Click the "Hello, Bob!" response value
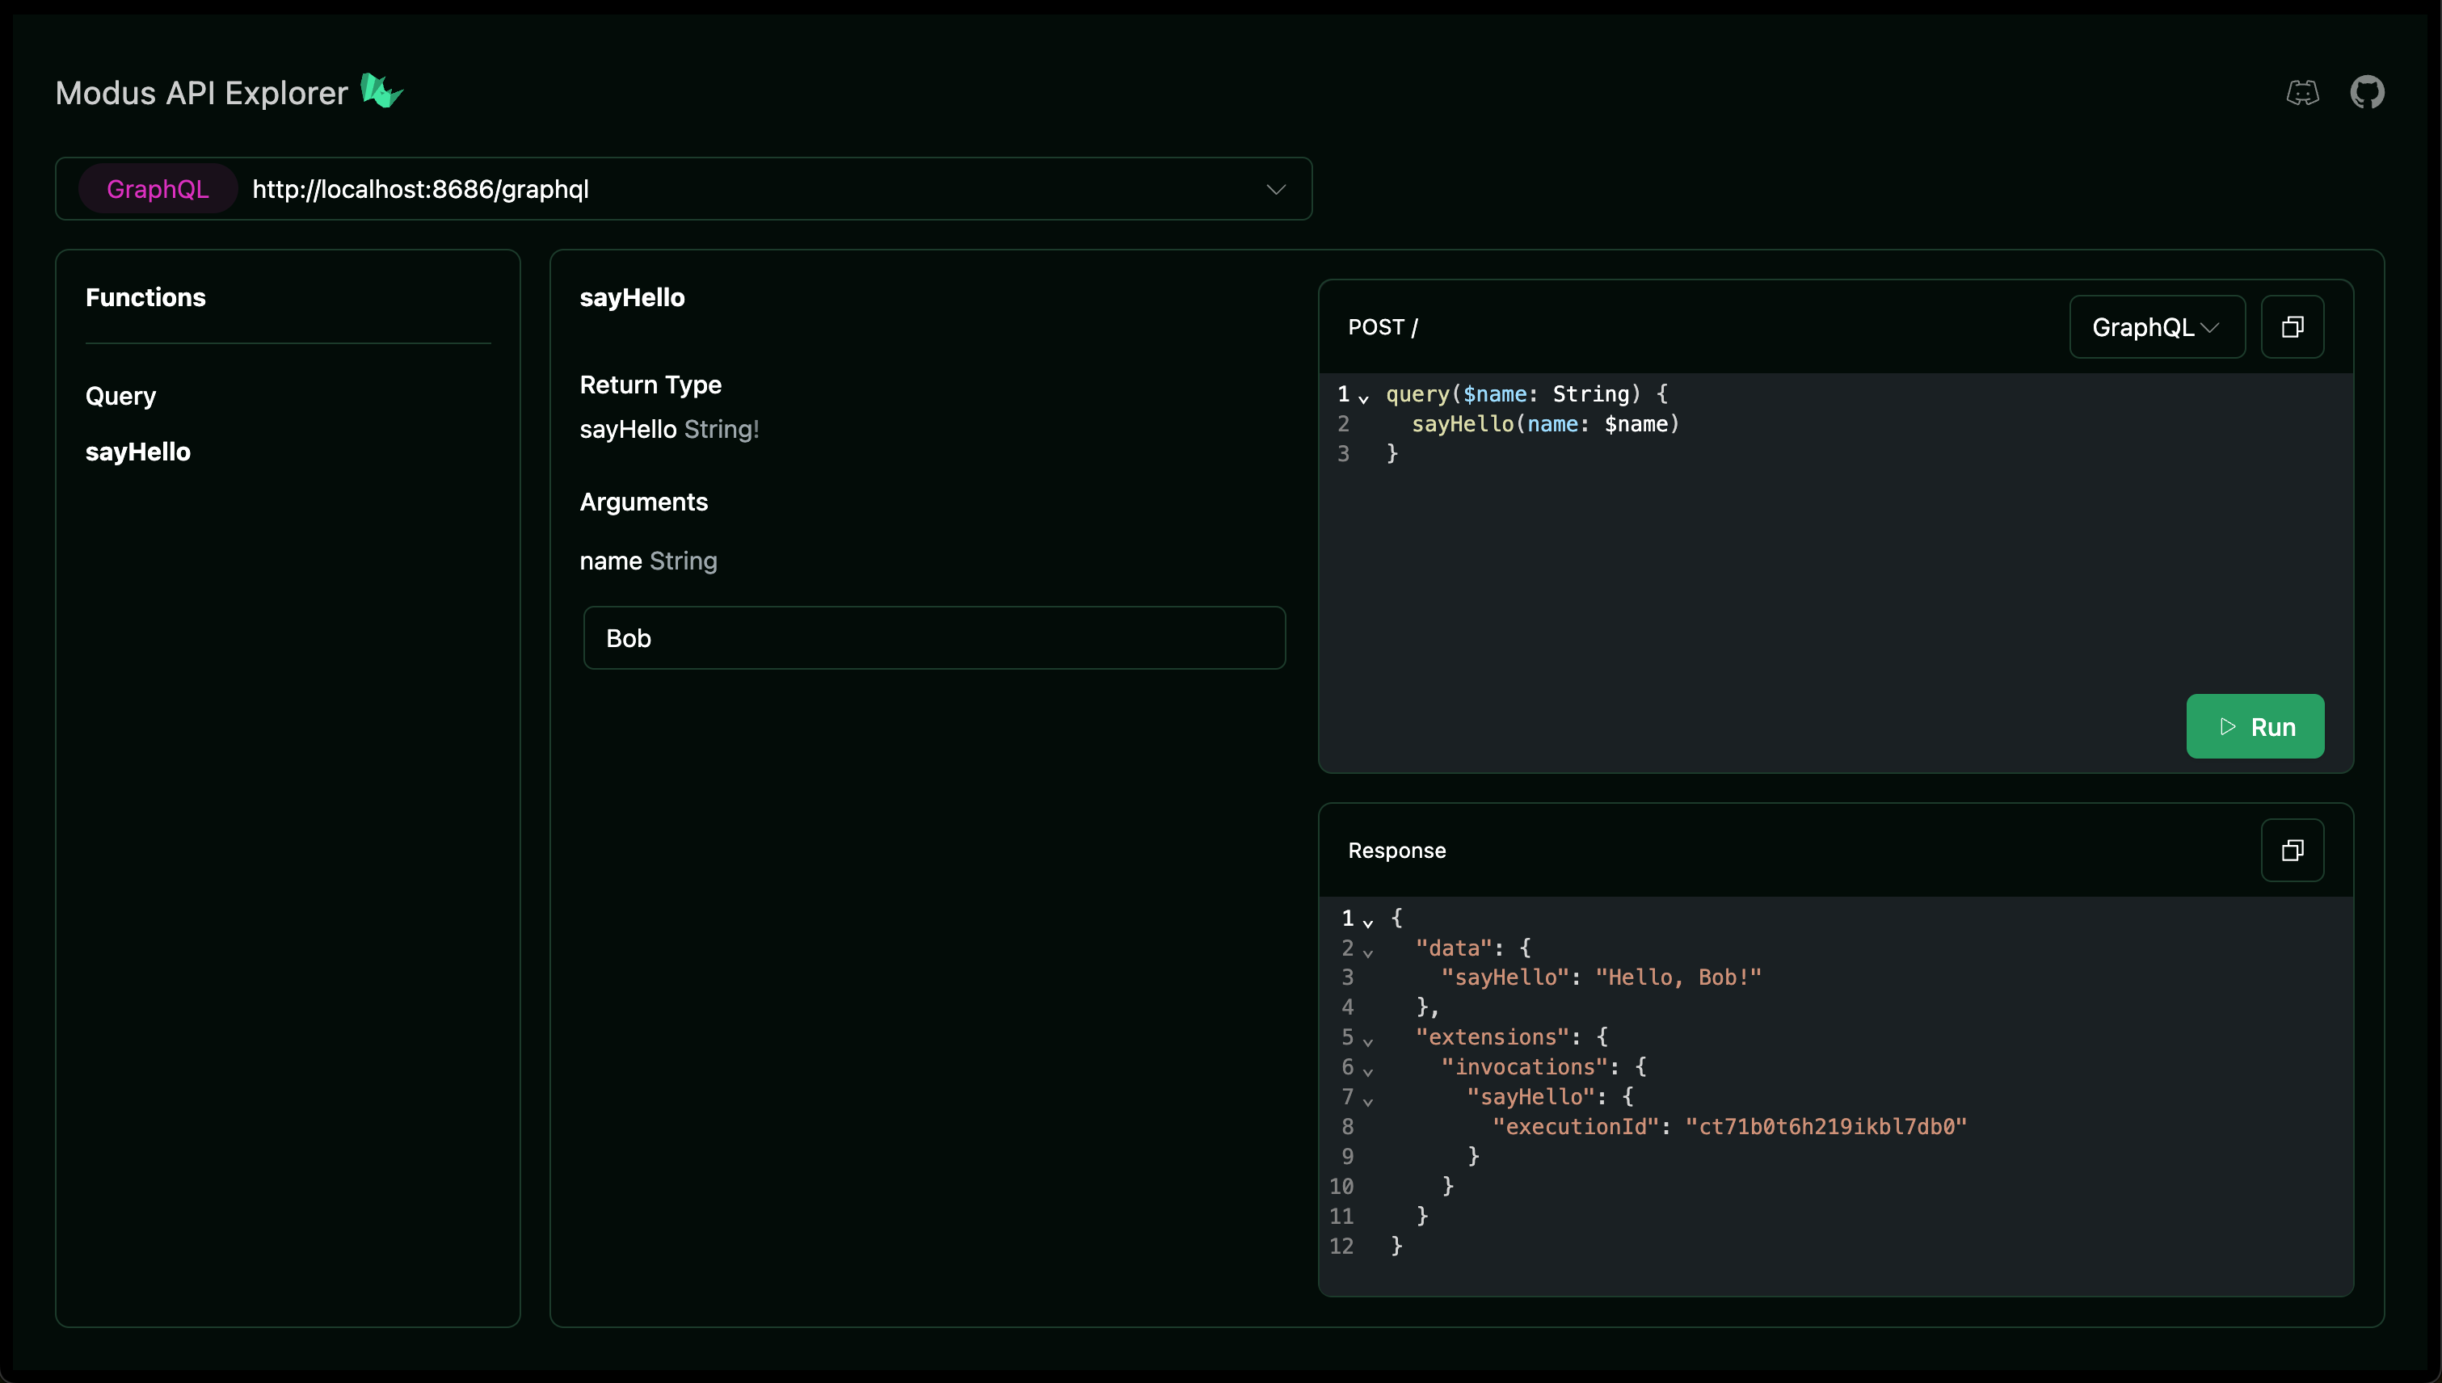Screen dimensions: 2442x1383 tap(1678, 977)
